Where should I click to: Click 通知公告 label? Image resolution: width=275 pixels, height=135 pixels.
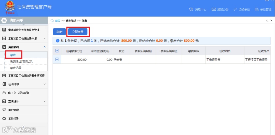[223, 9]
